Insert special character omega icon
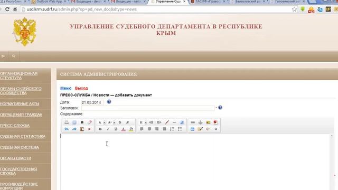This screenshot has width=338, height=190. pyautogui.click(x=216, y=129)
